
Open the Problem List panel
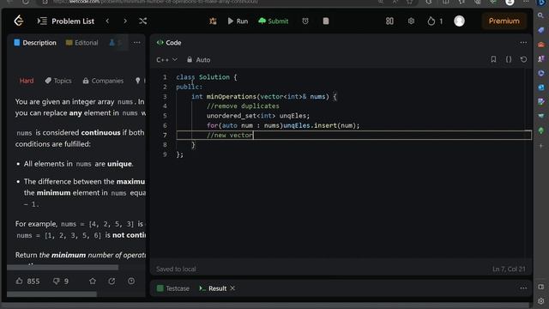[x=66, y=21]
